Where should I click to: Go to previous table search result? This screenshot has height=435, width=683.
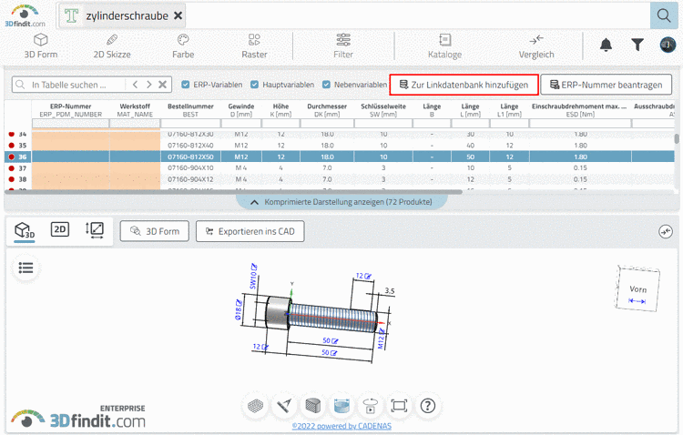click(x=135, y=85)
